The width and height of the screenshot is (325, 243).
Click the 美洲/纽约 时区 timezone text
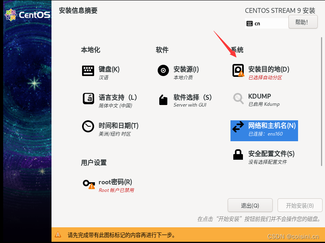pyautogui.click(x=115, y=134)
